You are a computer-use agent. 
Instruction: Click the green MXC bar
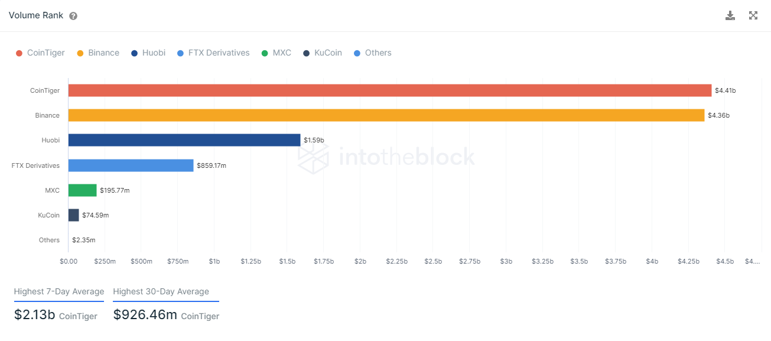82,190
